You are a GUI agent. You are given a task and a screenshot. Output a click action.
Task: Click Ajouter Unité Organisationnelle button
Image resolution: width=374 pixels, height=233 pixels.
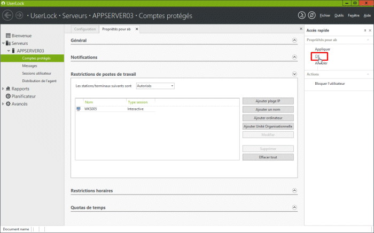tap(268, 126)
